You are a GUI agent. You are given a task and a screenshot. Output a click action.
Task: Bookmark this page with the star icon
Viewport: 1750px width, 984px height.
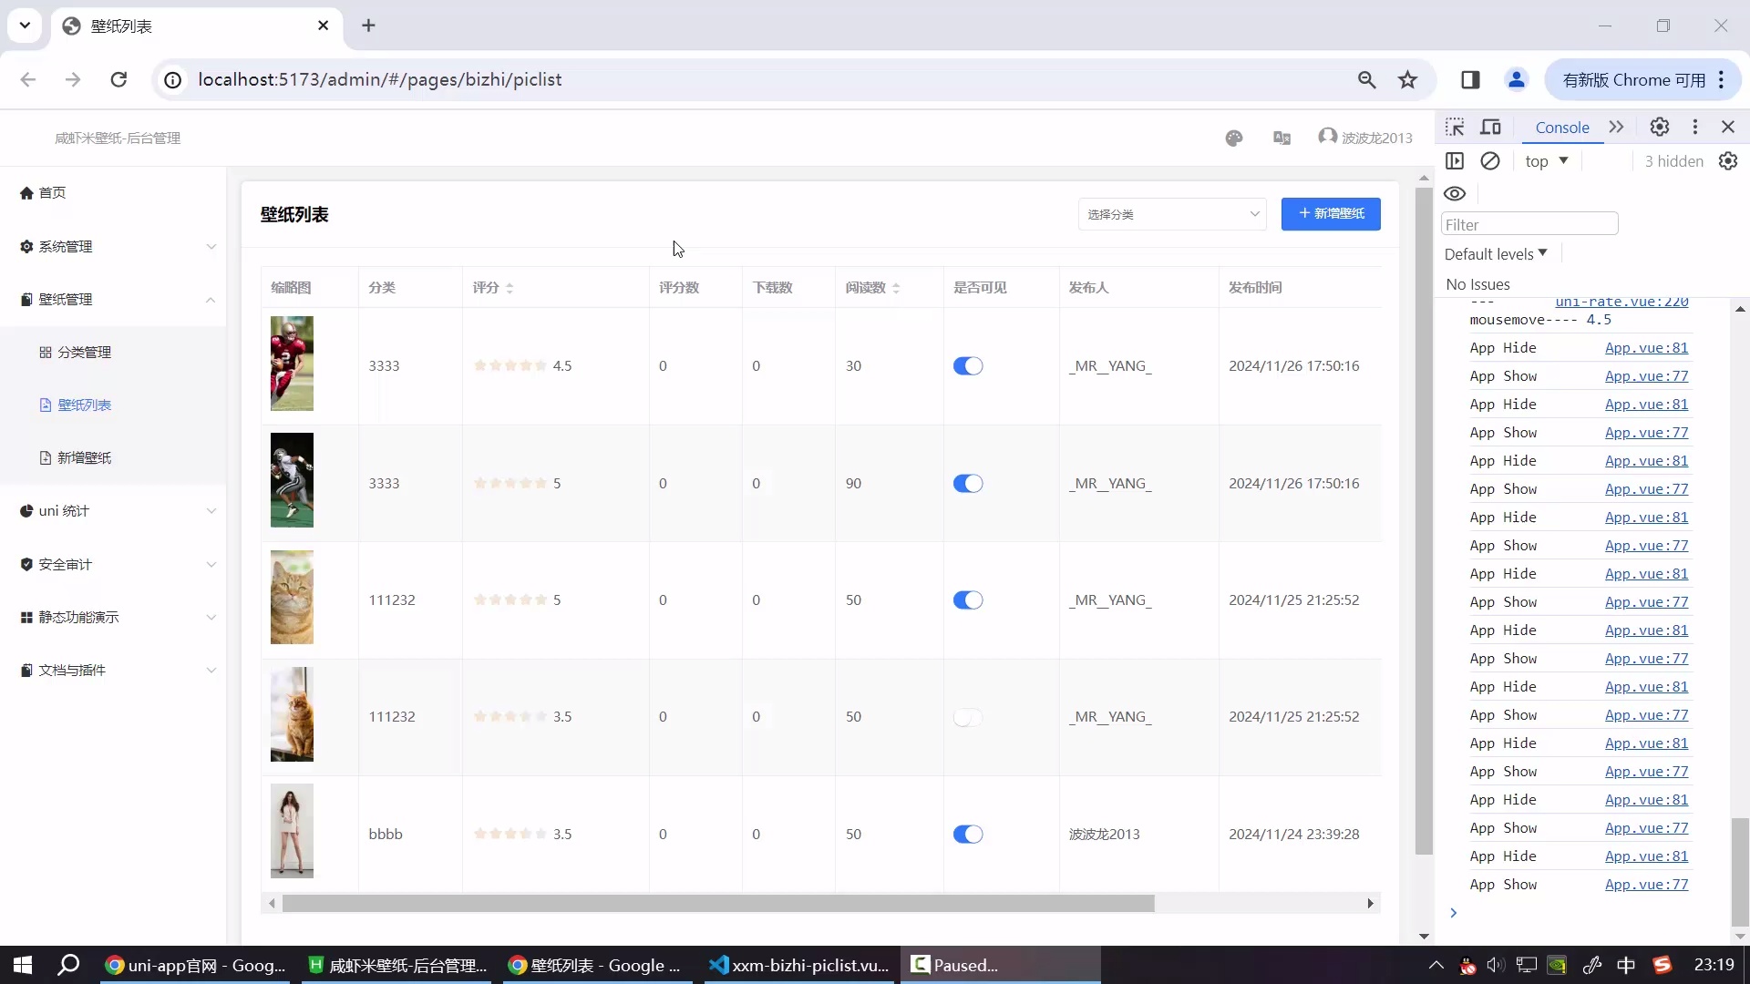(x=1408, y=80)
